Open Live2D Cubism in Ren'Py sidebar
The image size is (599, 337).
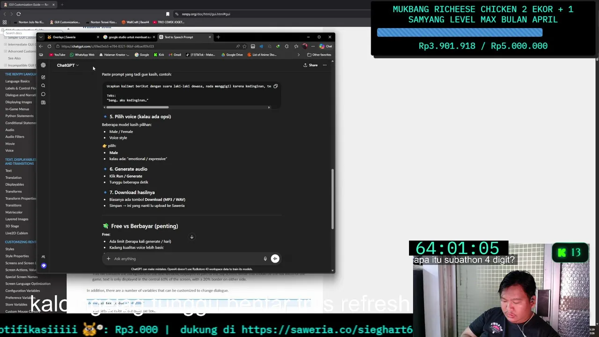click(16, 233)
